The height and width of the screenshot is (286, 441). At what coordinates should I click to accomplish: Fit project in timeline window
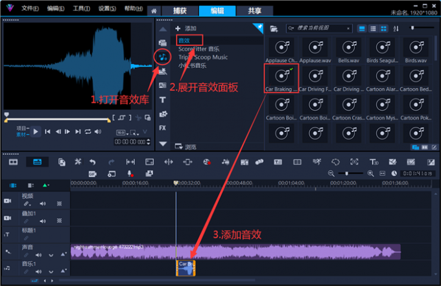pos(382,173)
